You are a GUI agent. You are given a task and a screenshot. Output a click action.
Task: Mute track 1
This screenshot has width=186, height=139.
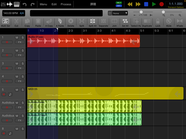pos(17,38)
